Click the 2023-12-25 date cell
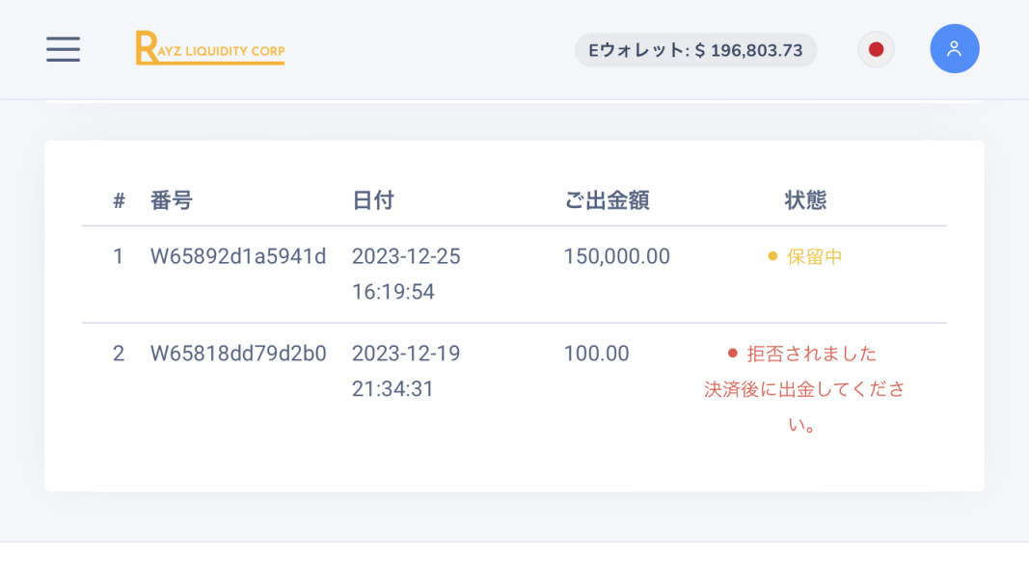The image size is (1029, 578). pos(406,257)
